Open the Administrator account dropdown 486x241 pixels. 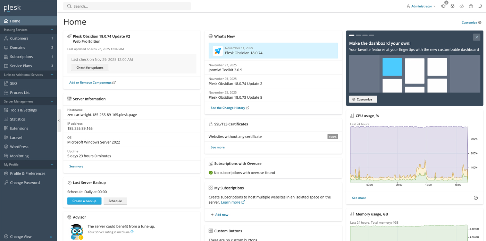click(421, 6)
